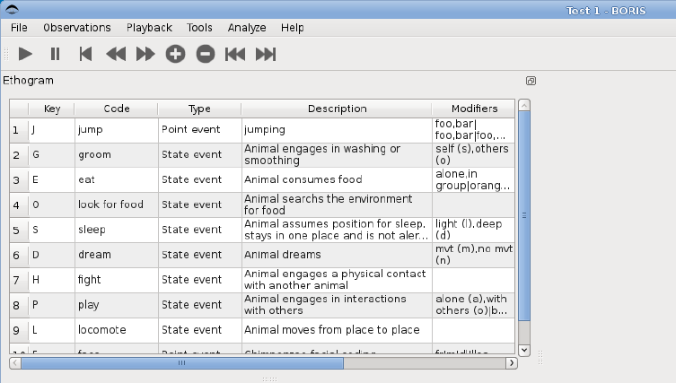Click the horizontal scrollbar handle

coord(182,362)
